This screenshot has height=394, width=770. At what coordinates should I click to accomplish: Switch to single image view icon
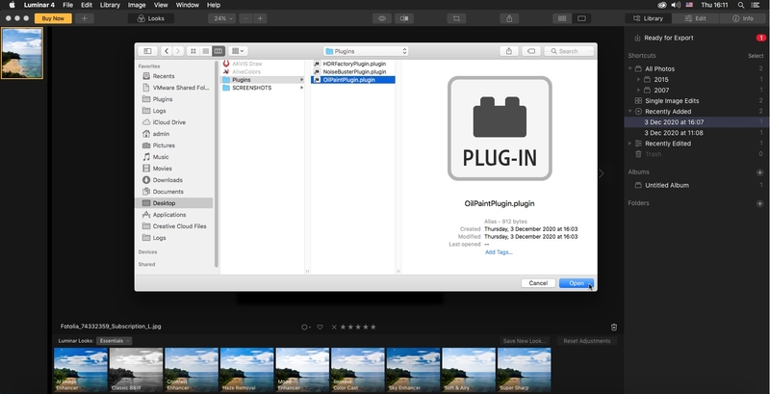click(581, 18)
